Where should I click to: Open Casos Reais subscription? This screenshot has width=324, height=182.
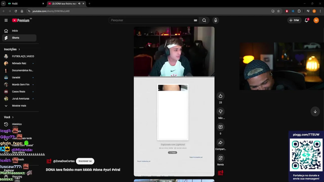tap(19, 92)
